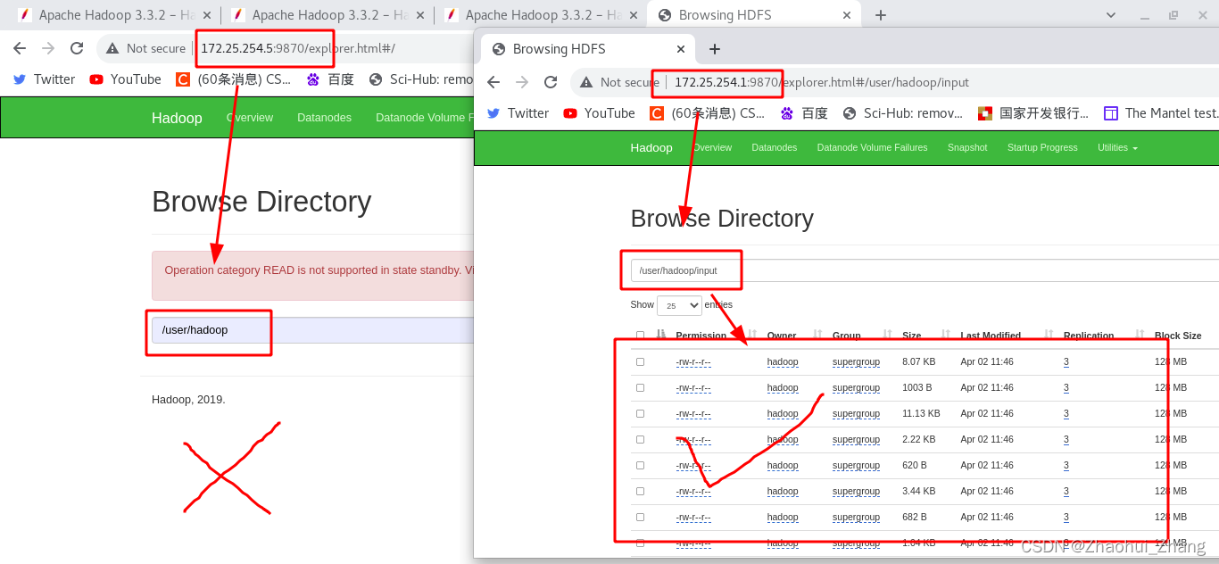Check the box for the 11.13 KB file
Screen dimensions: 1219x564
[640, 413]
